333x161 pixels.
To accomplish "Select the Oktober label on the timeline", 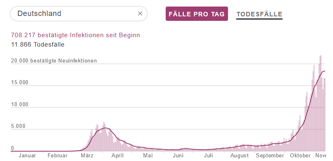I will pos(300,156).
